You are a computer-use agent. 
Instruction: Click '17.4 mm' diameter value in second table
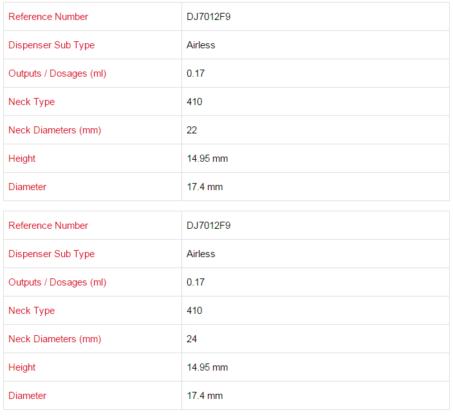pyautogui.click(x=205, y=396)
